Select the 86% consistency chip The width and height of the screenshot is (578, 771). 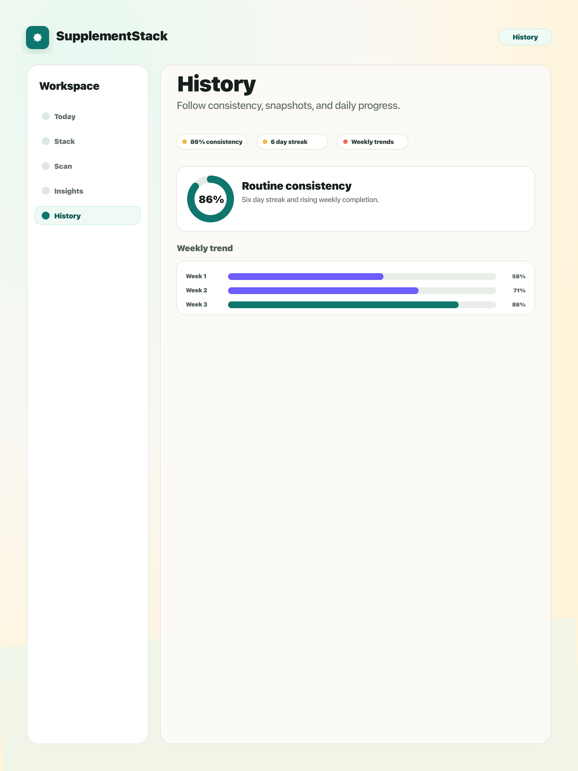tap(212, 142)
